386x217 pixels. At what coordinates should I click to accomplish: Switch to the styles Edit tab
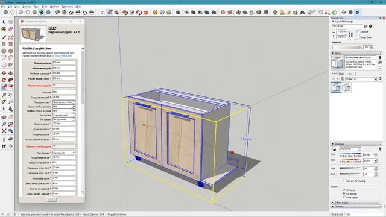click(x=342, y=74)
